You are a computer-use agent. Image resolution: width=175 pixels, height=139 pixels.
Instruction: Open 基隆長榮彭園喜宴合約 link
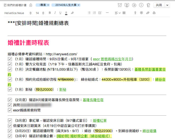pyautogui.click(x=150, y=70)
